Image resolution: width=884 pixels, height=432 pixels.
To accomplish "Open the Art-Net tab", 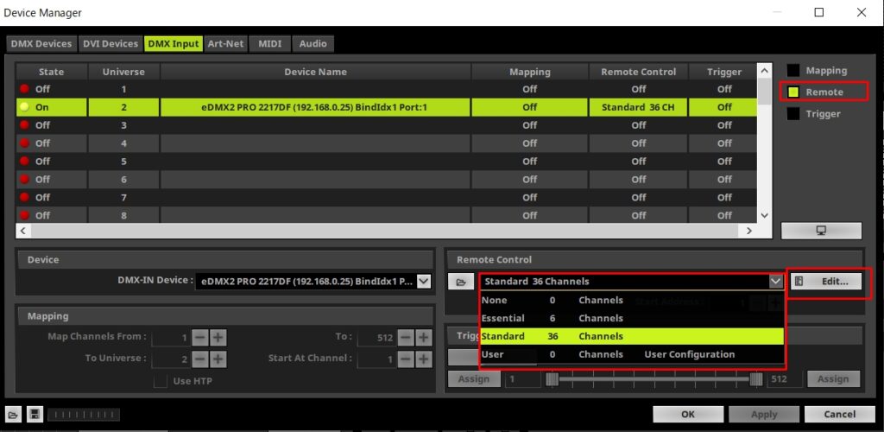I will (225, 44).
